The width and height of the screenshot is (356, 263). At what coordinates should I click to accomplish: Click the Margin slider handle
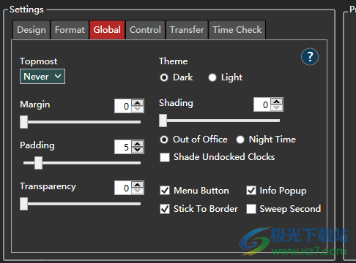(23, 122)
